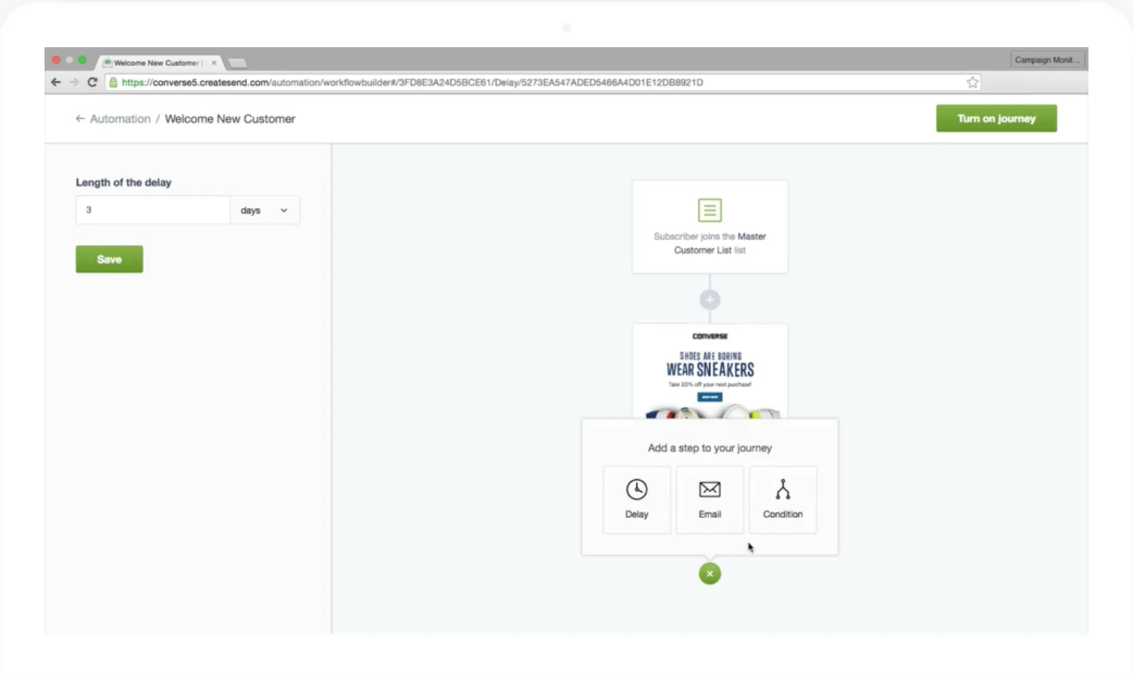This screenshot has height=676, width=1133.
Task: Click the URL address bar
Action: tap(543, 82)
